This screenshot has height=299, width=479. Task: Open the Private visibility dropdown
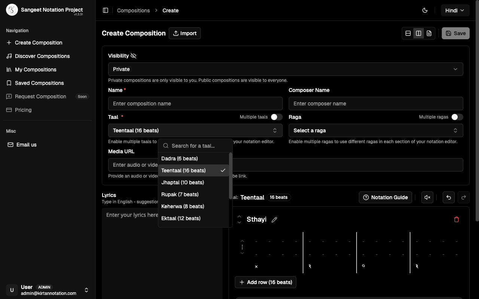[x=286, y=69]
